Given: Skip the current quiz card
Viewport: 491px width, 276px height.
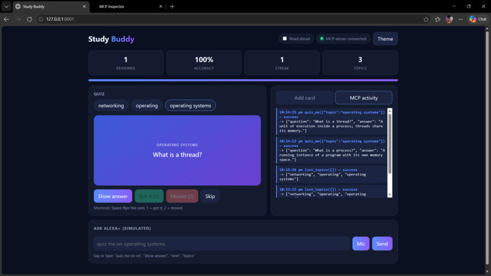Looking at the screenshot, I should [210, 196].
